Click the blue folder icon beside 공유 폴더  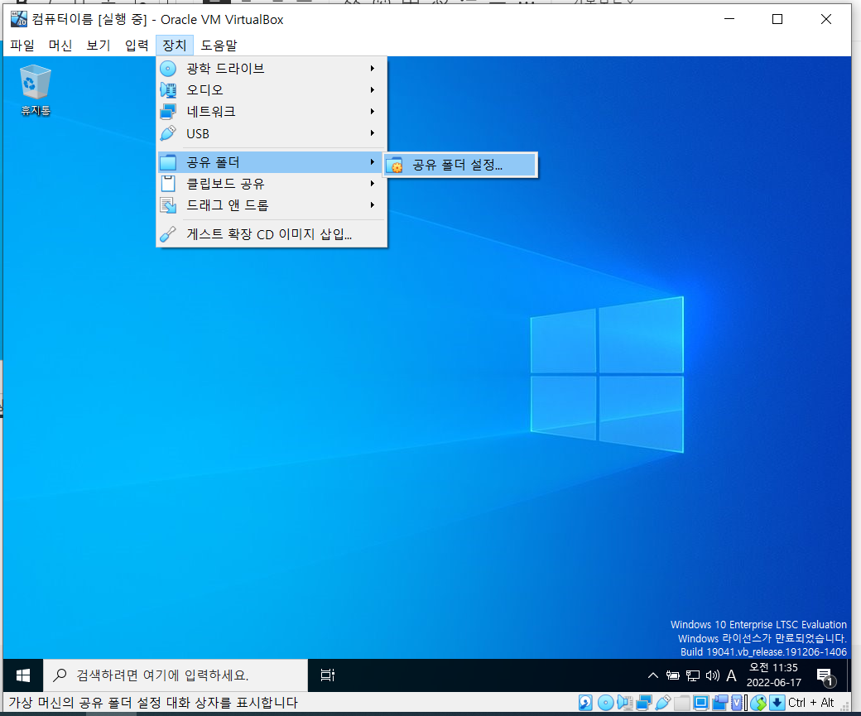click(x=168, y=162)
